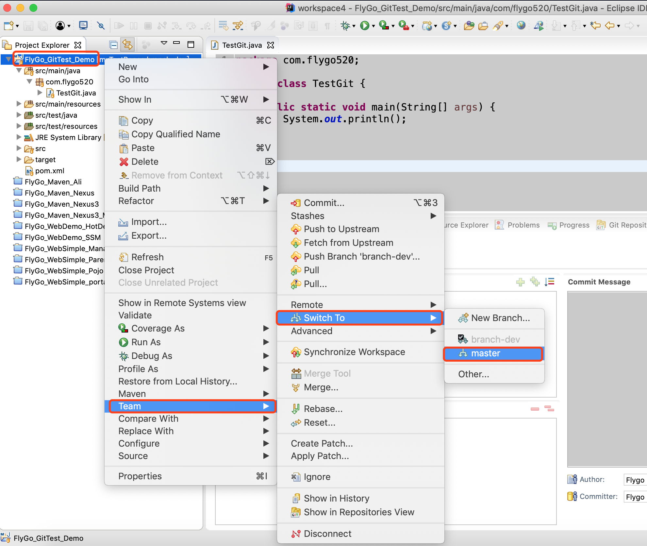The image size is (647, 546).
Task: Click the Collapse All icon in Project Explorer
Action: click(113, 45)
